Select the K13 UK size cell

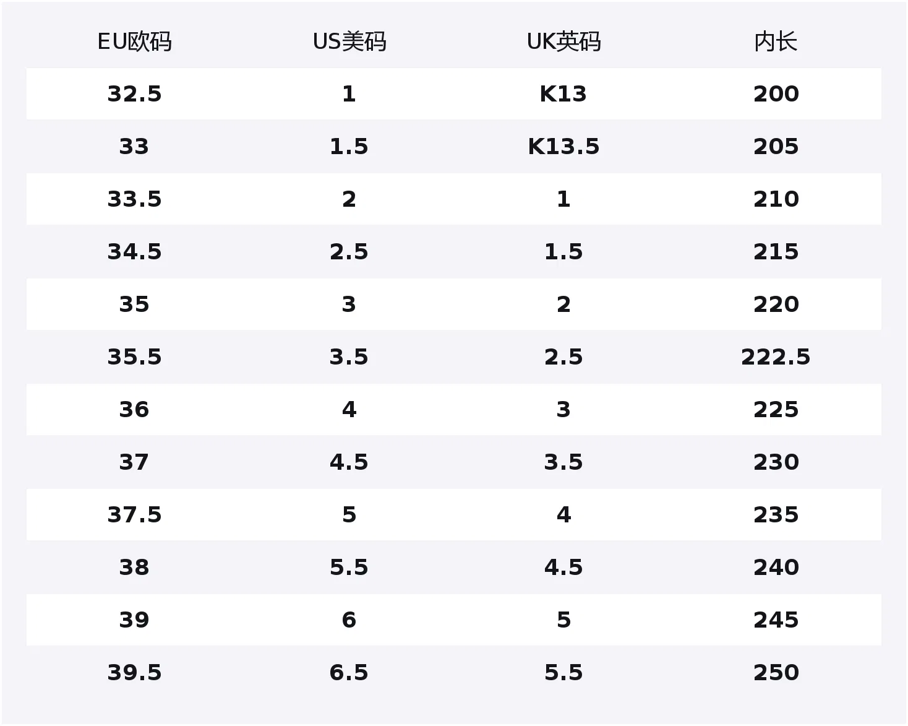(563, 94)
